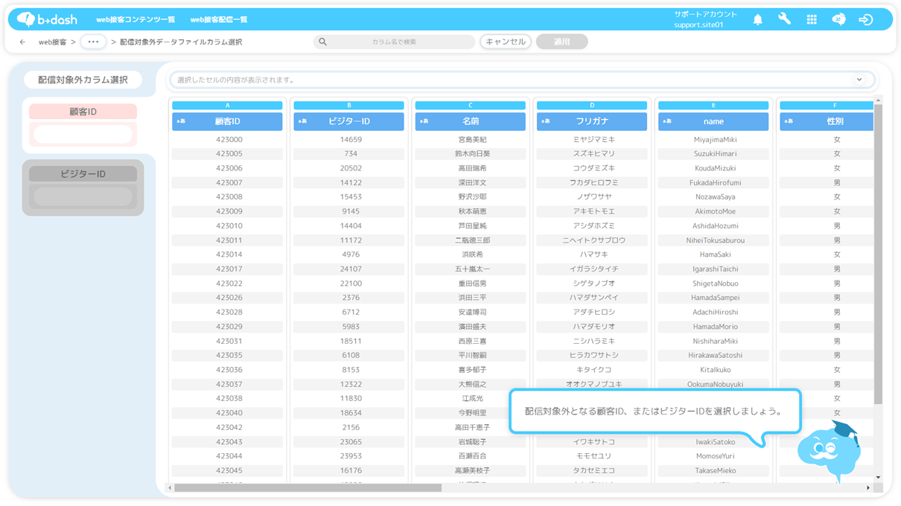Screen dimensions: 901x506
Task: Click the data type icon on 顧客ID header
Action: tap(180, 121)
